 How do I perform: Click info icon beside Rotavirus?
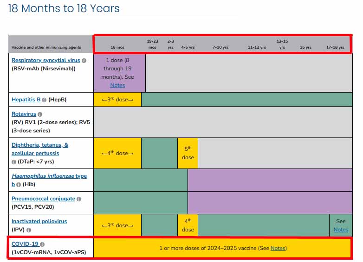[40, 114]
